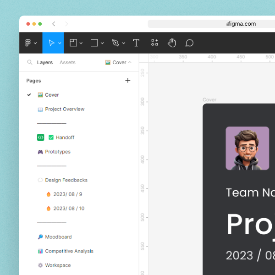The width and height of the screenshot is (275, 275).
Task: Select the Frame tool
Action: (x=73, y=43)
